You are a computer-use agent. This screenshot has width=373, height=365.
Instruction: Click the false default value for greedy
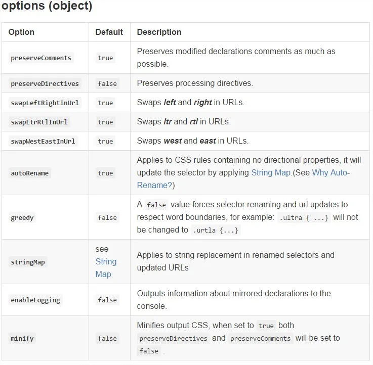pos(107,218)
